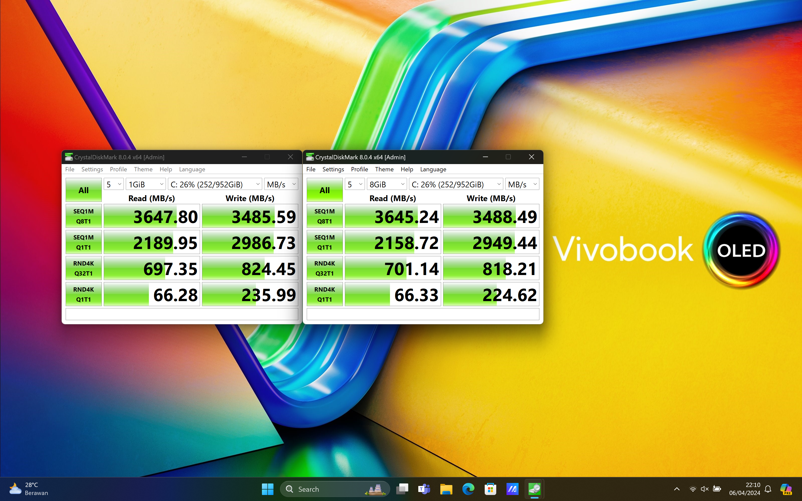Expand the 8GiB test size dropdown
The image size is (802, 501).
click(x=387, y=184)
